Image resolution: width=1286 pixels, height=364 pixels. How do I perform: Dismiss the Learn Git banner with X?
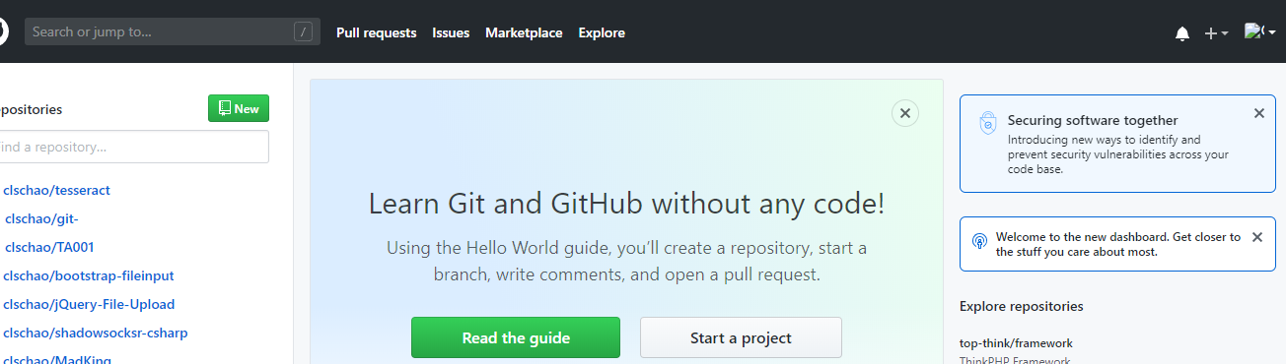905,113
